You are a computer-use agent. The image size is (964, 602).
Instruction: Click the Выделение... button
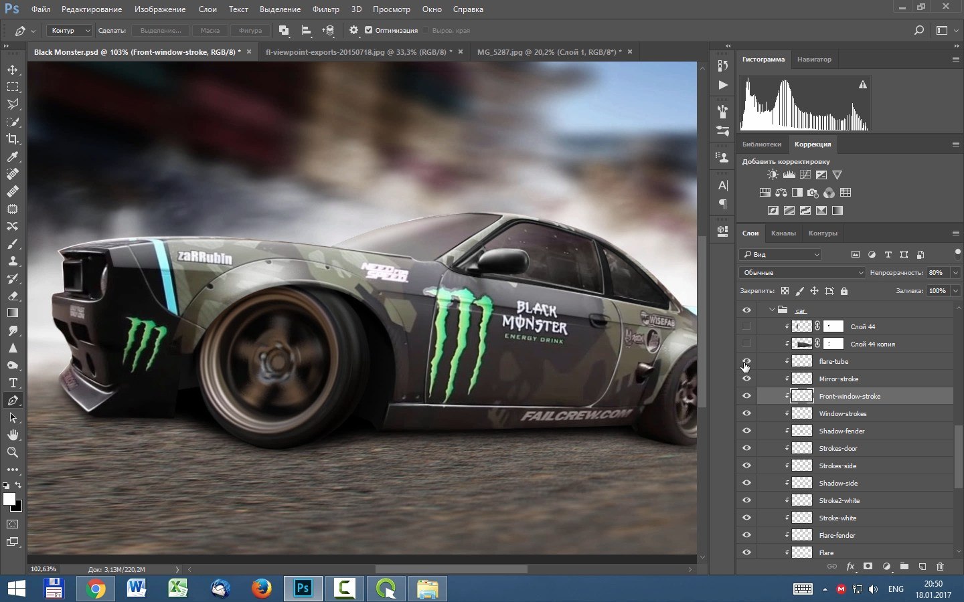[x=161, y=30]
